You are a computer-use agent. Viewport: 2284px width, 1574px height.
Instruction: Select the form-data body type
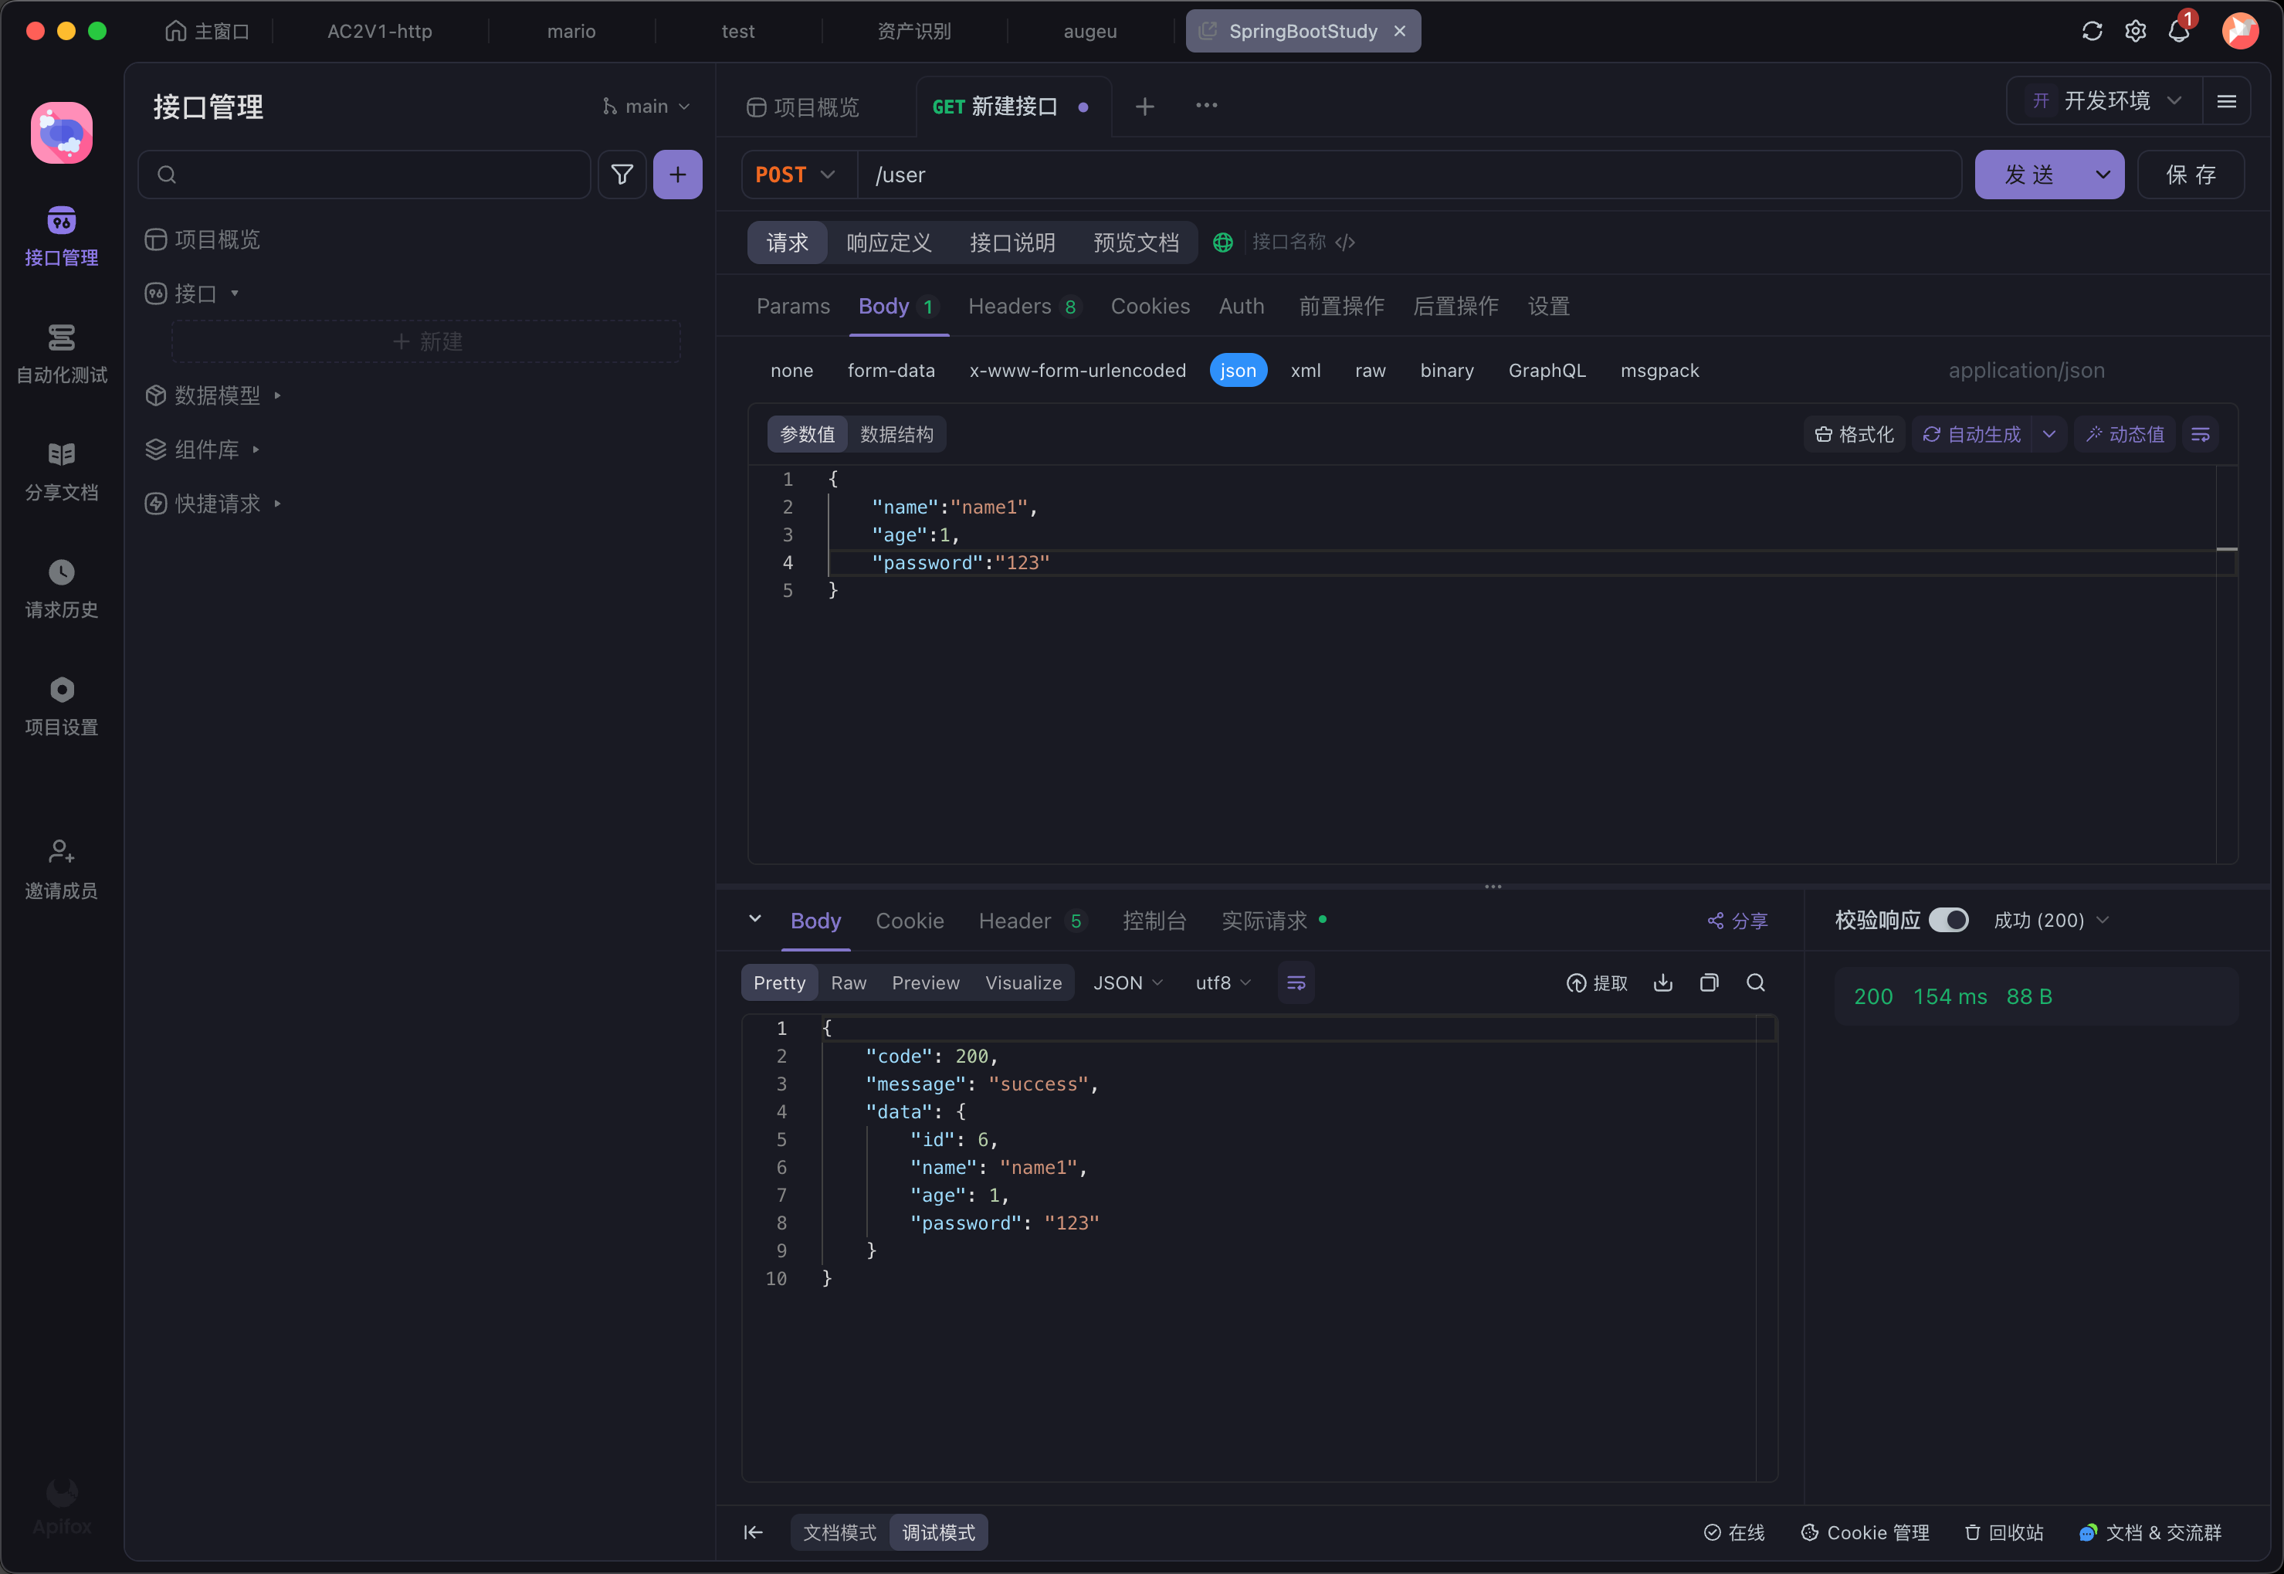coord(890,371)
